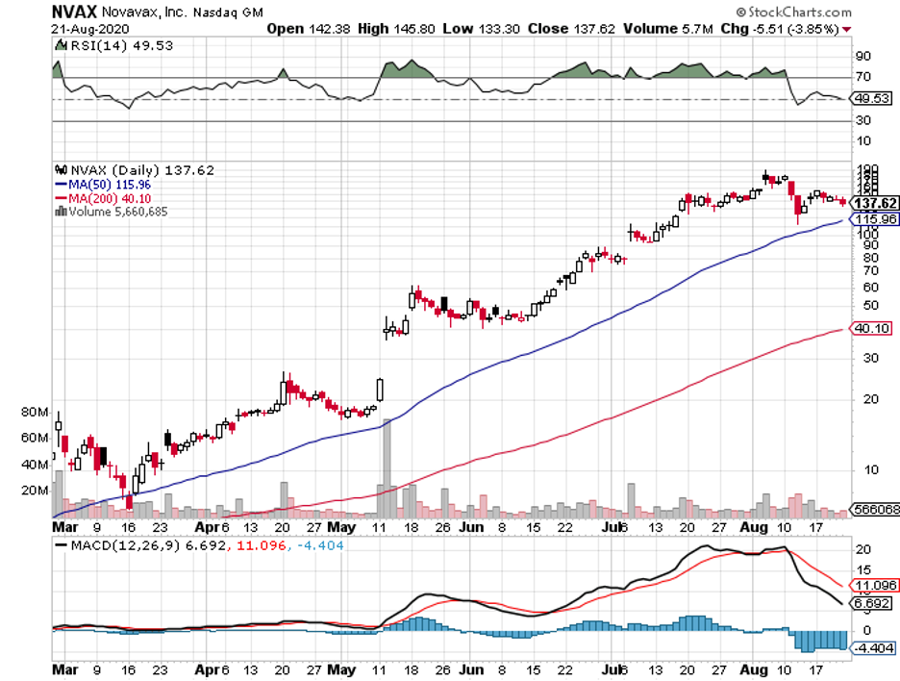Click the MACD(12,26,9) 6.692 legend label
This screenshot has width=900, height=681.
[148, 545]
